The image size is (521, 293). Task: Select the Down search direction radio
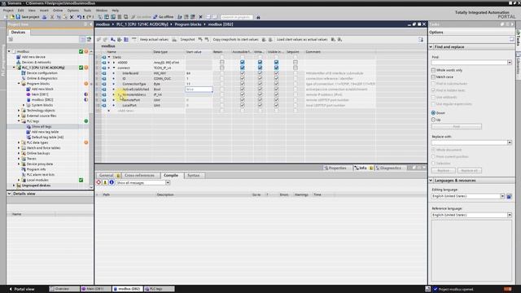[433, 113]
